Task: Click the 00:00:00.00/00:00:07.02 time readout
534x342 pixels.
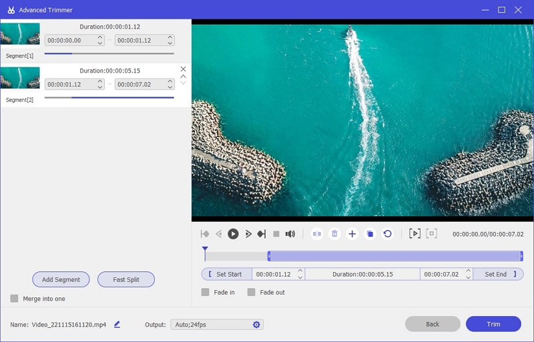Action: pyautogui.click(x=488, y=234)
